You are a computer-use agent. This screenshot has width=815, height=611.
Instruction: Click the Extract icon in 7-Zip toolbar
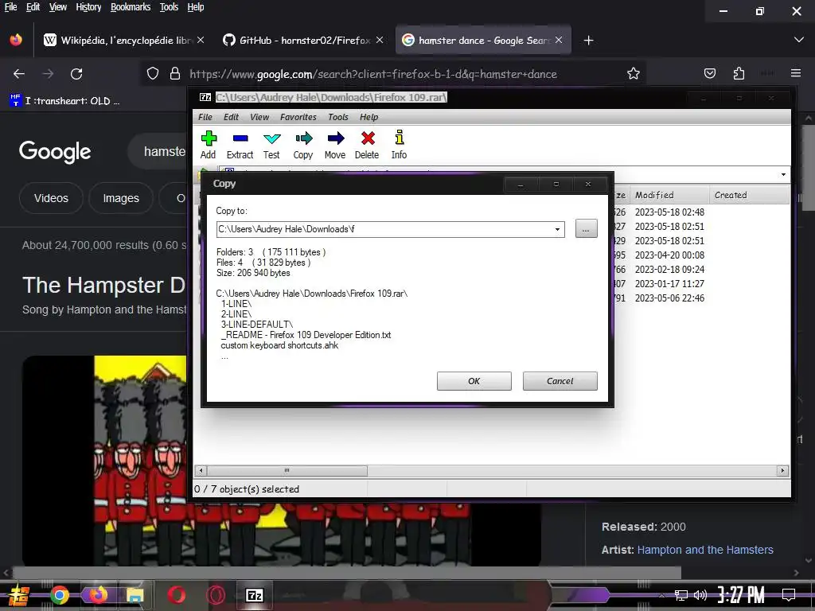point(240,138)
